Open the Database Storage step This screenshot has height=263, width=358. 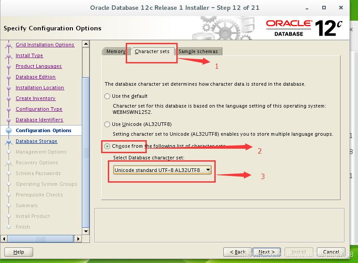37,141
